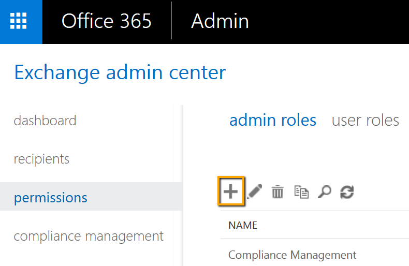
Task: Select permissions in the left navigation
Action: (x=91, y=196)
